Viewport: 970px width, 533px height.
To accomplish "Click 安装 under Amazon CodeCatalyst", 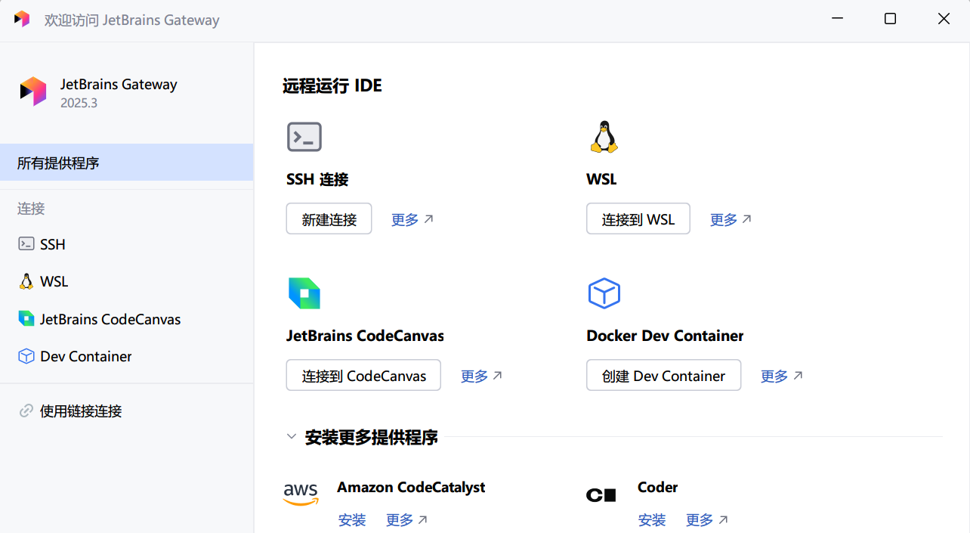I will [x=352, y=519].
